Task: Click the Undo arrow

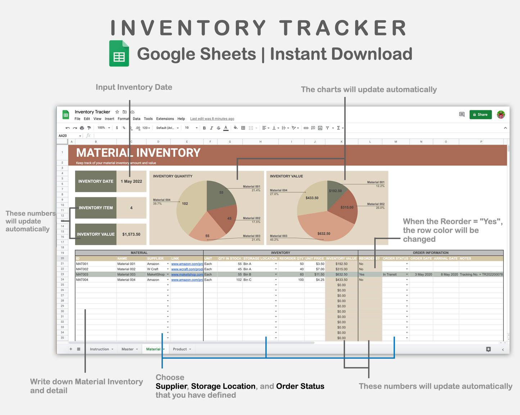Action: (x=67, y=128)
